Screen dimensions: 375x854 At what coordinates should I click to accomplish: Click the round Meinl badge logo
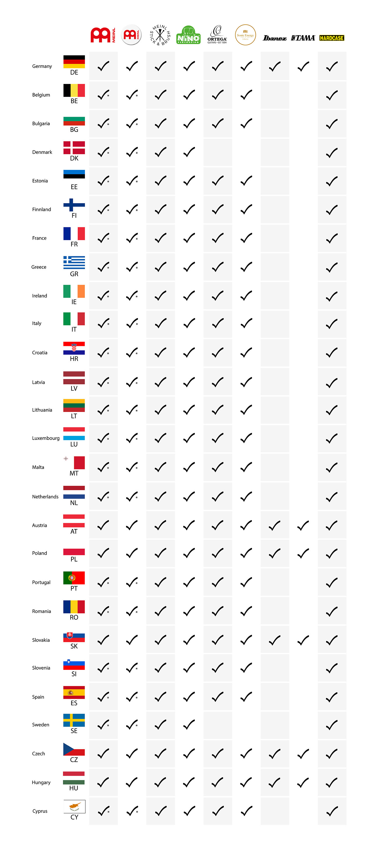pos(132,35)
